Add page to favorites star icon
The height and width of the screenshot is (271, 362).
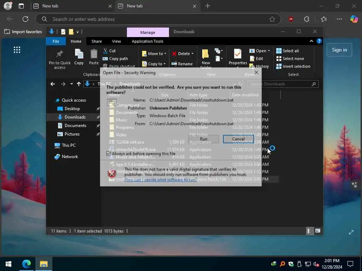[272, 19]
